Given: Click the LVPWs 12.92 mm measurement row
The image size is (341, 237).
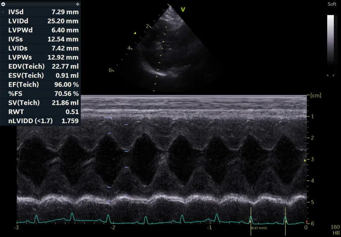Looking at the screenshot, I should click(x=41, y=57).
